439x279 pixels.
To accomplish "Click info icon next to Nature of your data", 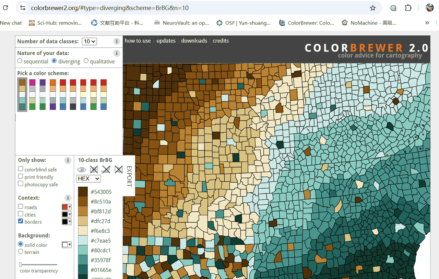I will pos(117,53).
